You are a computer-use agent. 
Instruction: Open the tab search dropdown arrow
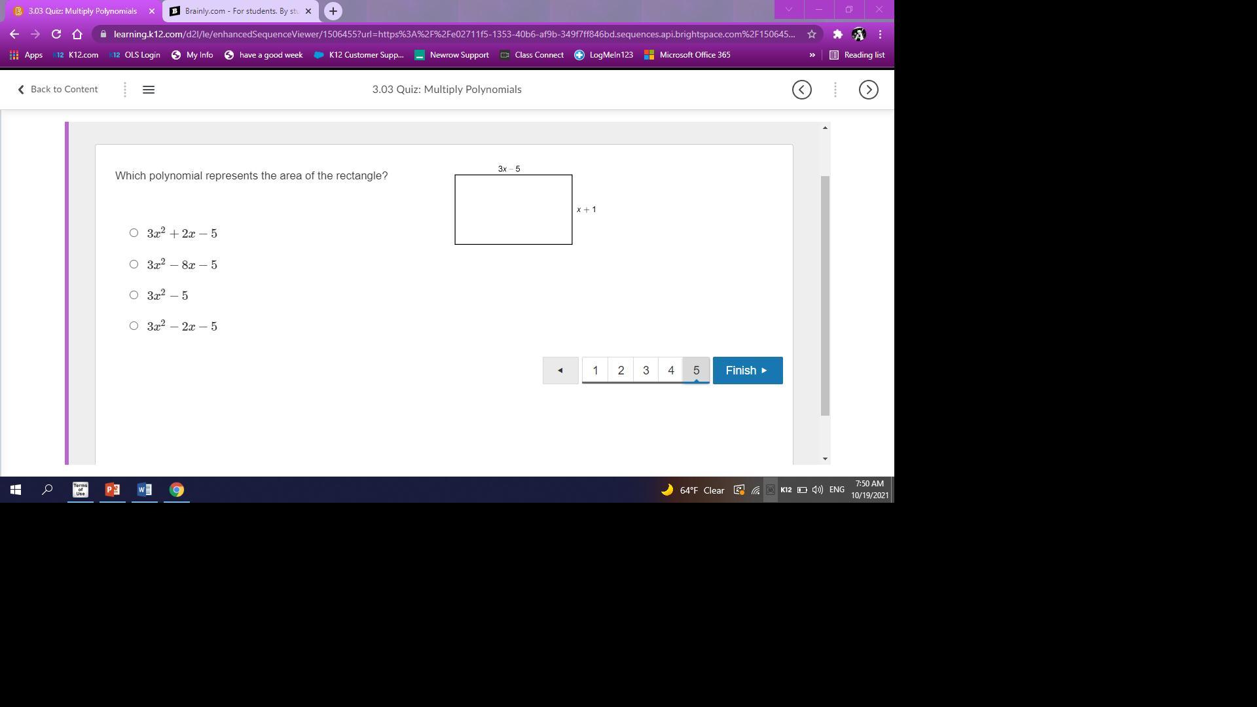[788, 10]
